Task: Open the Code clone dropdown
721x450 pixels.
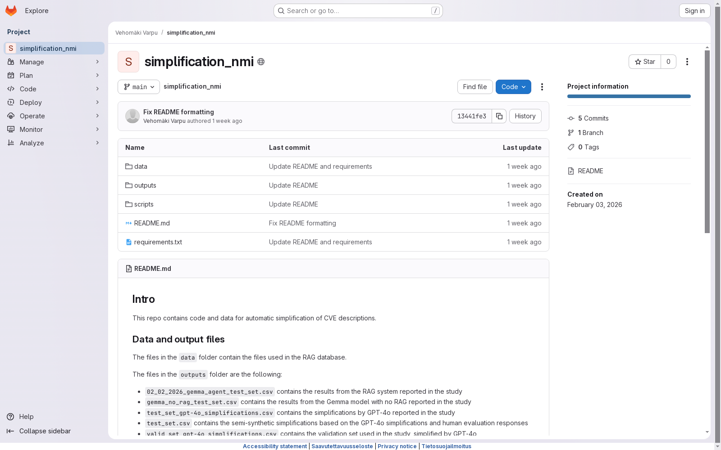Action: click(x=513, y=87)
